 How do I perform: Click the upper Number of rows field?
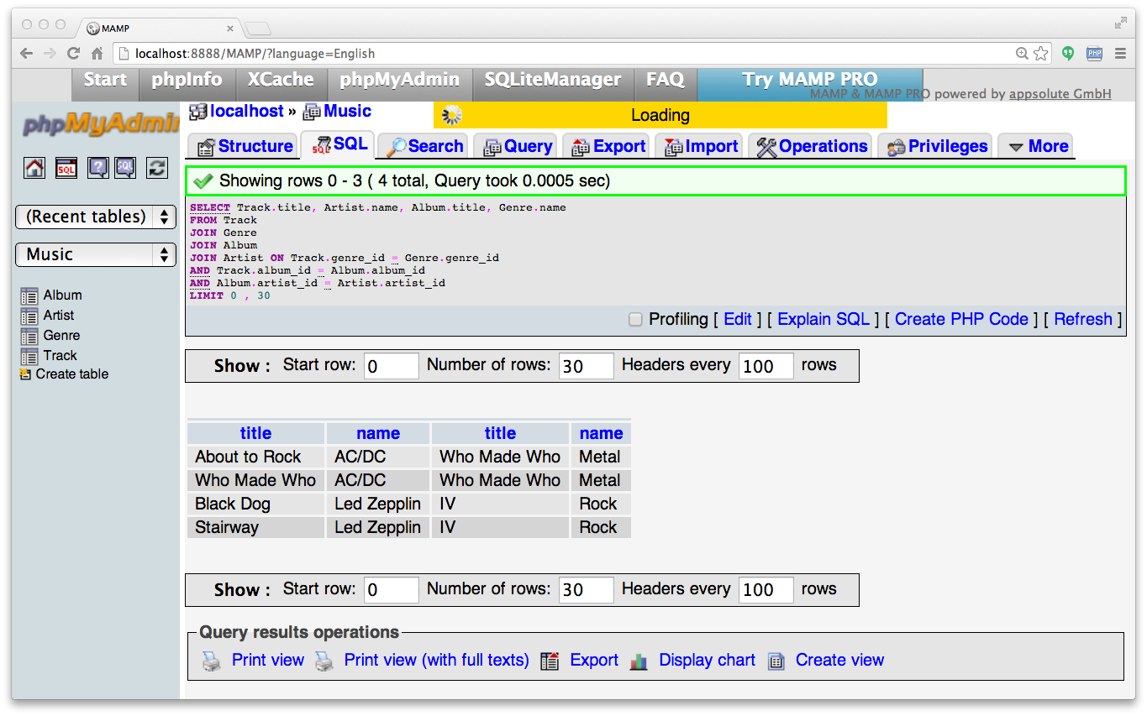click(587, 366)
